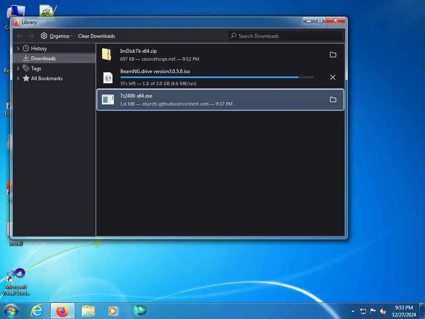Maximize the Library window
Image resolution: width=425 pixels, height=319 pixels.
[320, 21]
